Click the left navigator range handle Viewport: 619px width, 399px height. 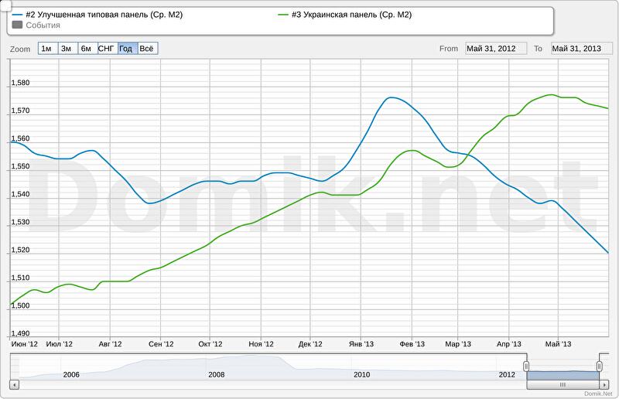(526, 366)
